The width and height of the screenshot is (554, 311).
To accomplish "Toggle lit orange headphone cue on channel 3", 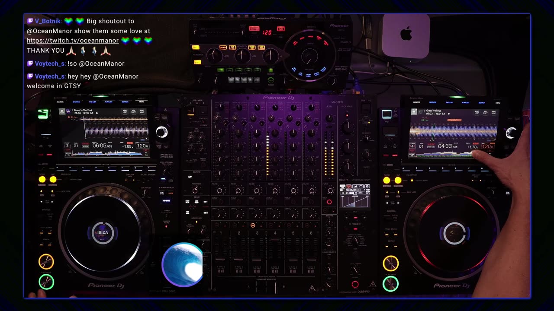I will 253,225.
